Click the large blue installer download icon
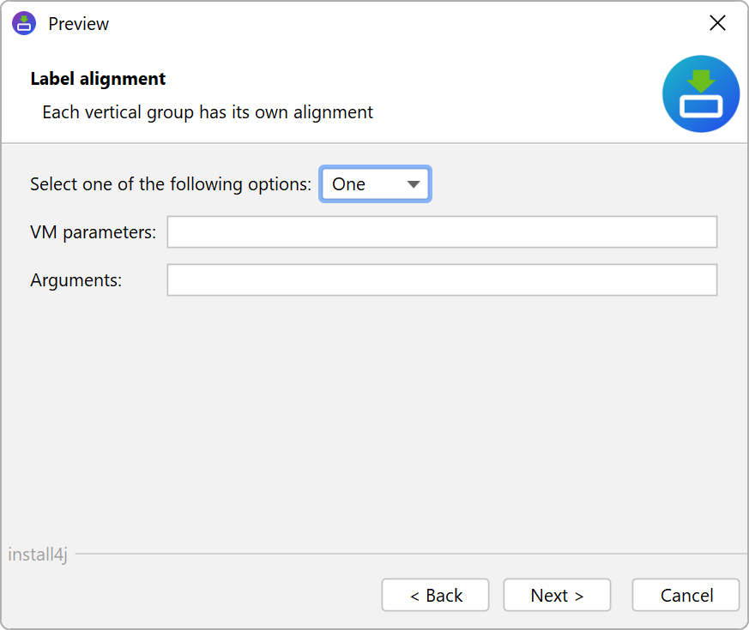 point(701,94)
